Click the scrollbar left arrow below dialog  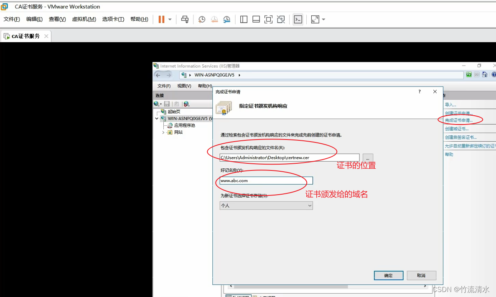(x=231, y=286)
